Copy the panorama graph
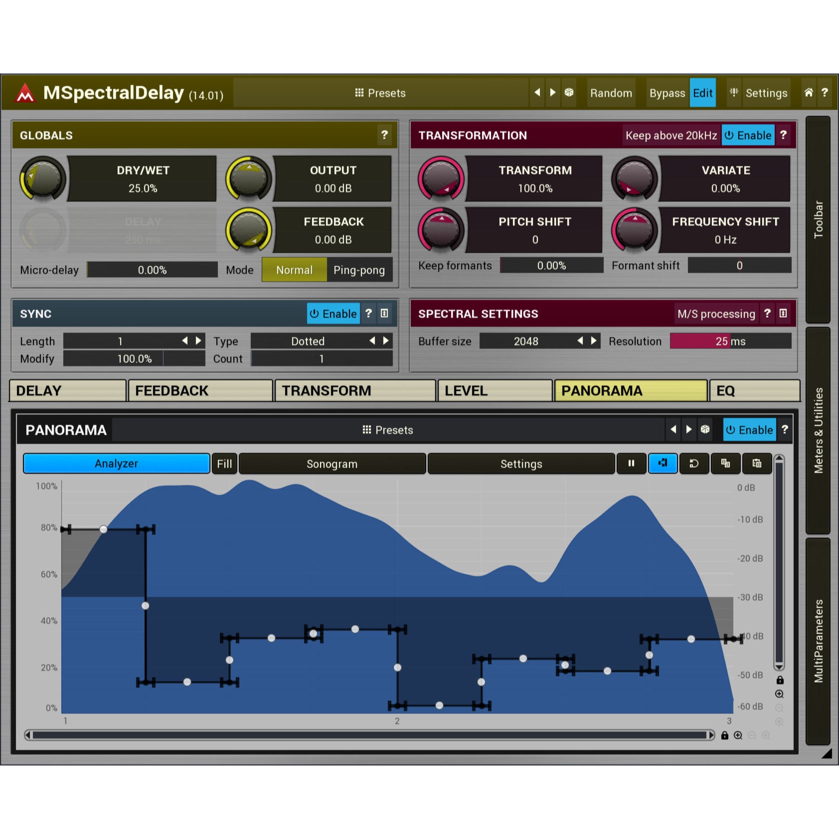 point(725,464)
